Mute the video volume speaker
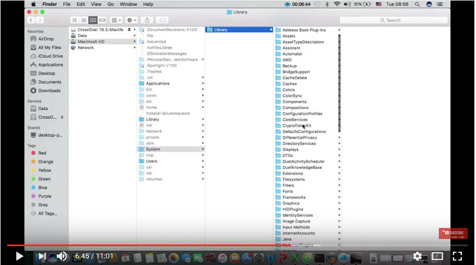 pyautogui.click(x=62, y=256)
